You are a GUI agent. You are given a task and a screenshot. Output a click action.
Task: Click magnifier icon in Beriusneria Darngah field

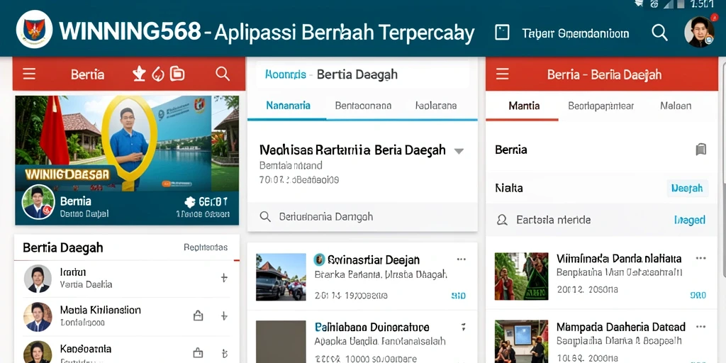pos(265,217)
